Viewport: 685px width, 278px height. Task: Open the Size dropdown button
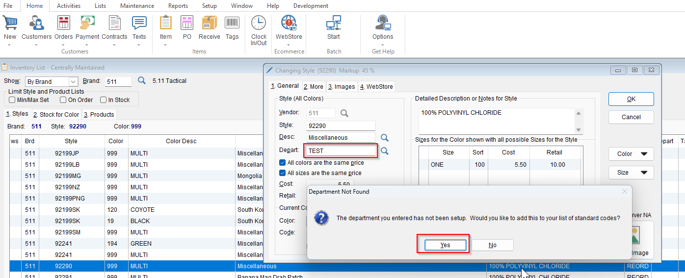tap(631, 173)
